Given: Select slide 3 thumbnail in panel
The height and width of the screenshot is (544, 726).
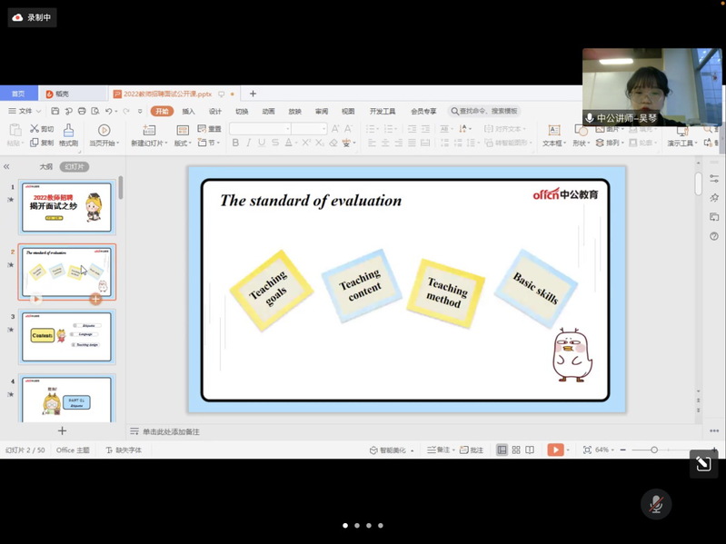Looking at the screenshot, I should 66,336.
